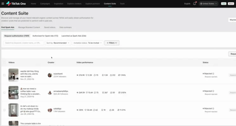Focus the keyword, creator name, or URL search field
Screen dimensions: 236x126
tap(23, 43)
